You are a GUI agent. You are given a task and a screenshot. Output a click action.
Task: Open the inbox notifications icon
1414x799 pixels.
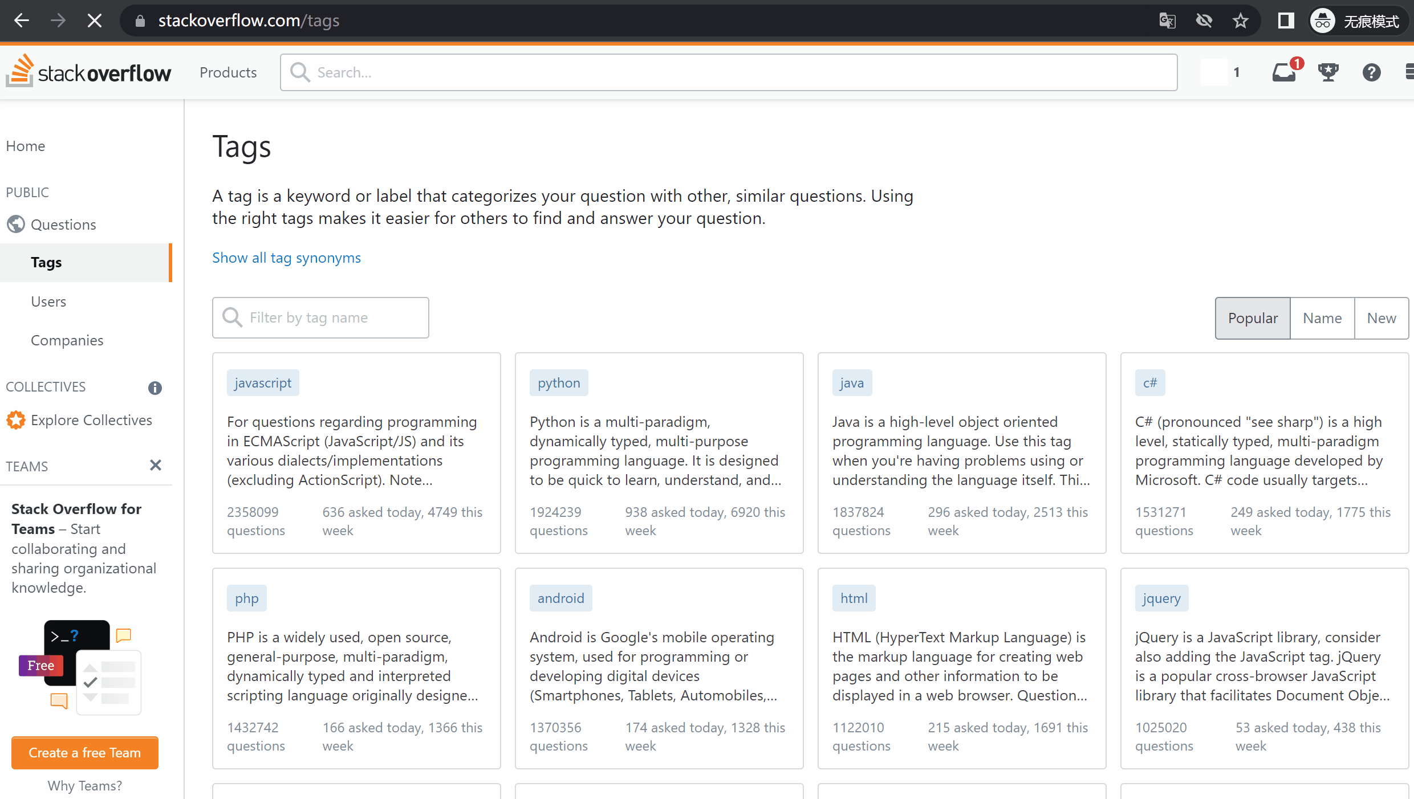1284,72
